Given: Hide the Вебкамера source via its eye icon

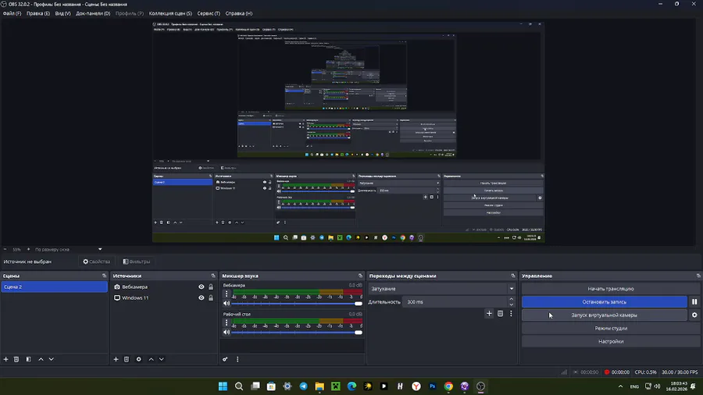Looking at the screenshot, I should pyautogui.click(x=202, y=286).
